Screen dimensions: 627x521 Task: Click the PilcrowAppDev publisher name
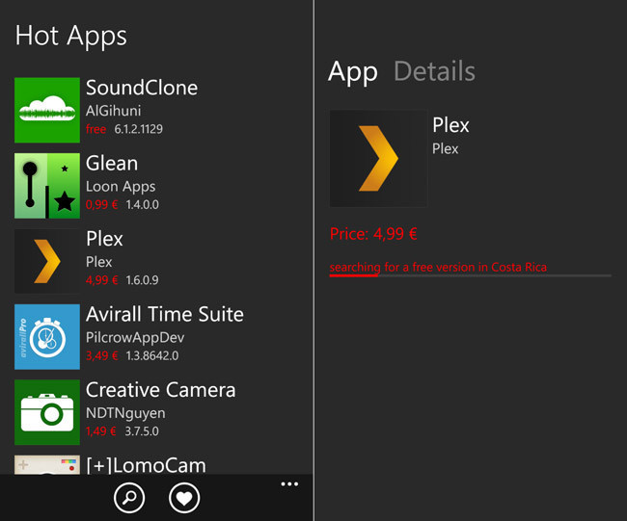135,338
